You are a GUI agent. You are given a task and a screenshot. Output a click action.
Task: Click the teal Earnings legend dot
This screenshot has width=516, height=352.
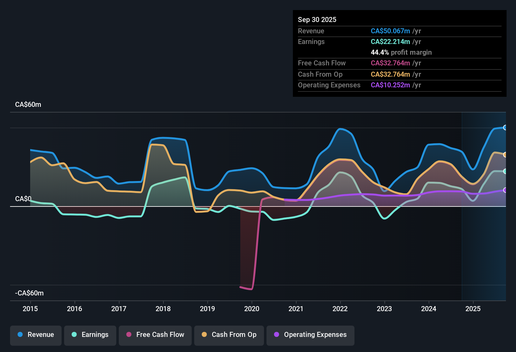[74, 335]
